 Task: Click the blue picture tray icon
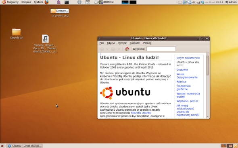click(x=185, y=2)
